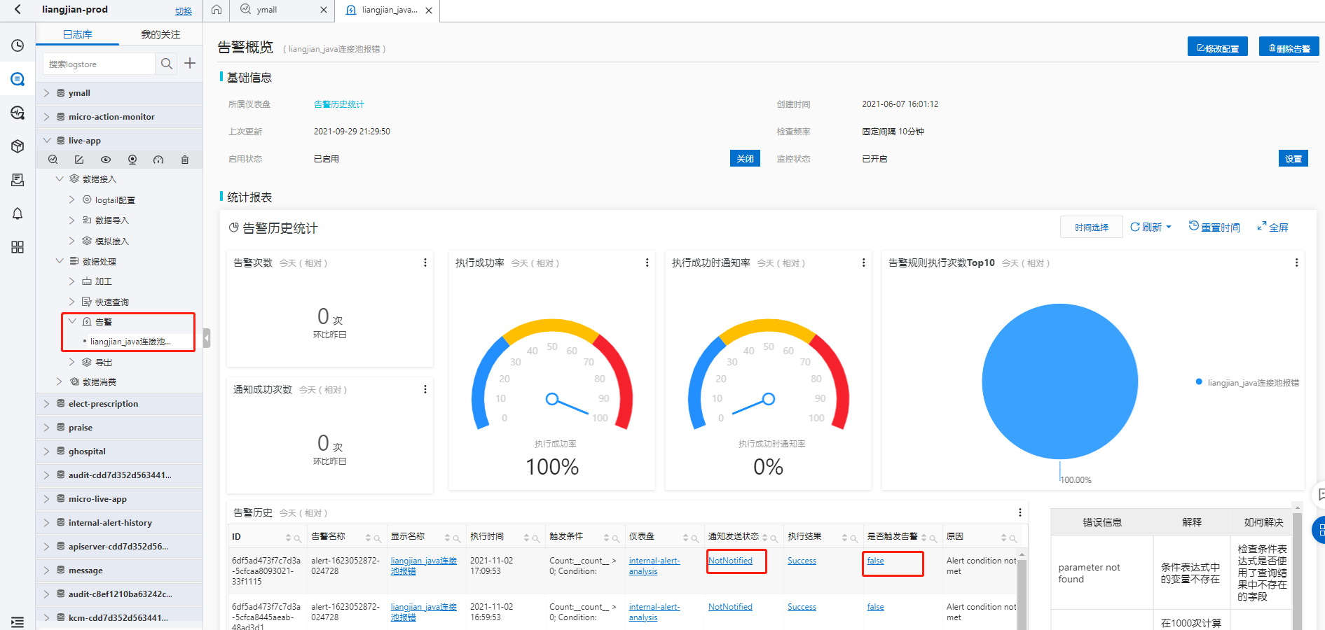The image size is (1325, 630).
Task: Click the eye icon under live-app
Action: (106, 160)
